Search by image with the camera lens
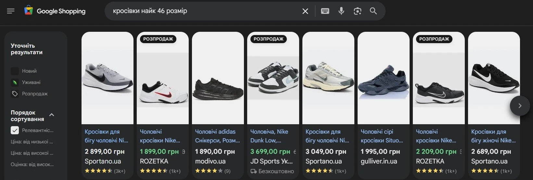 357,11
